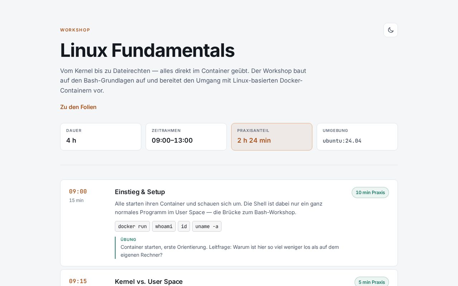This screenshot has width=458, height=286.
Task: Click the 'Alle starten ihren Container' description text
Action: [x=219, y=208]
